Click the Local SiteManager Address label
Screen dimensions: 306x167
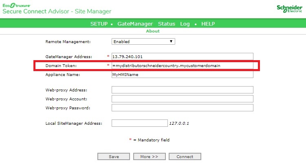point(74,124)
